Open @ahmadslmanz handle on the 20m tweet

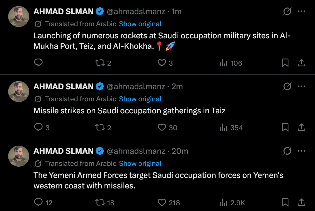pyautogui.click(x=136, y=151)
